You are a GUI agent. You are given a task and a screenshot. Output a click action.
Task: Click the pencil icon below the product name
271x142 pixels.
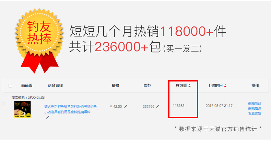point(47,117)
